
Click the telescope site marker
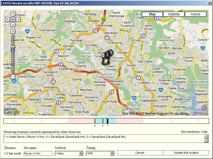click(107, 57)
